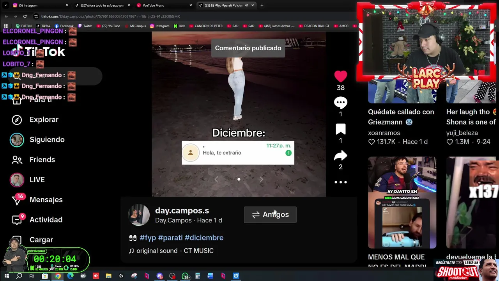Open the DRAGON BALL GT bookmark
The width and height of the screenshot is (499, 281).
click(314, 26)
